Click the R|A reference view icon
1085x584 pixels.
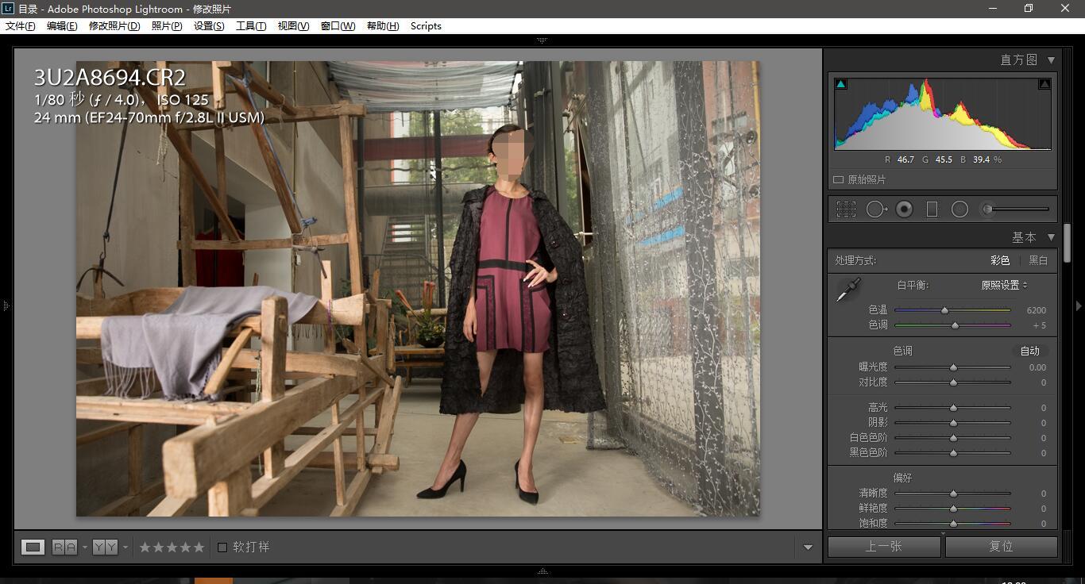(64, 547)
